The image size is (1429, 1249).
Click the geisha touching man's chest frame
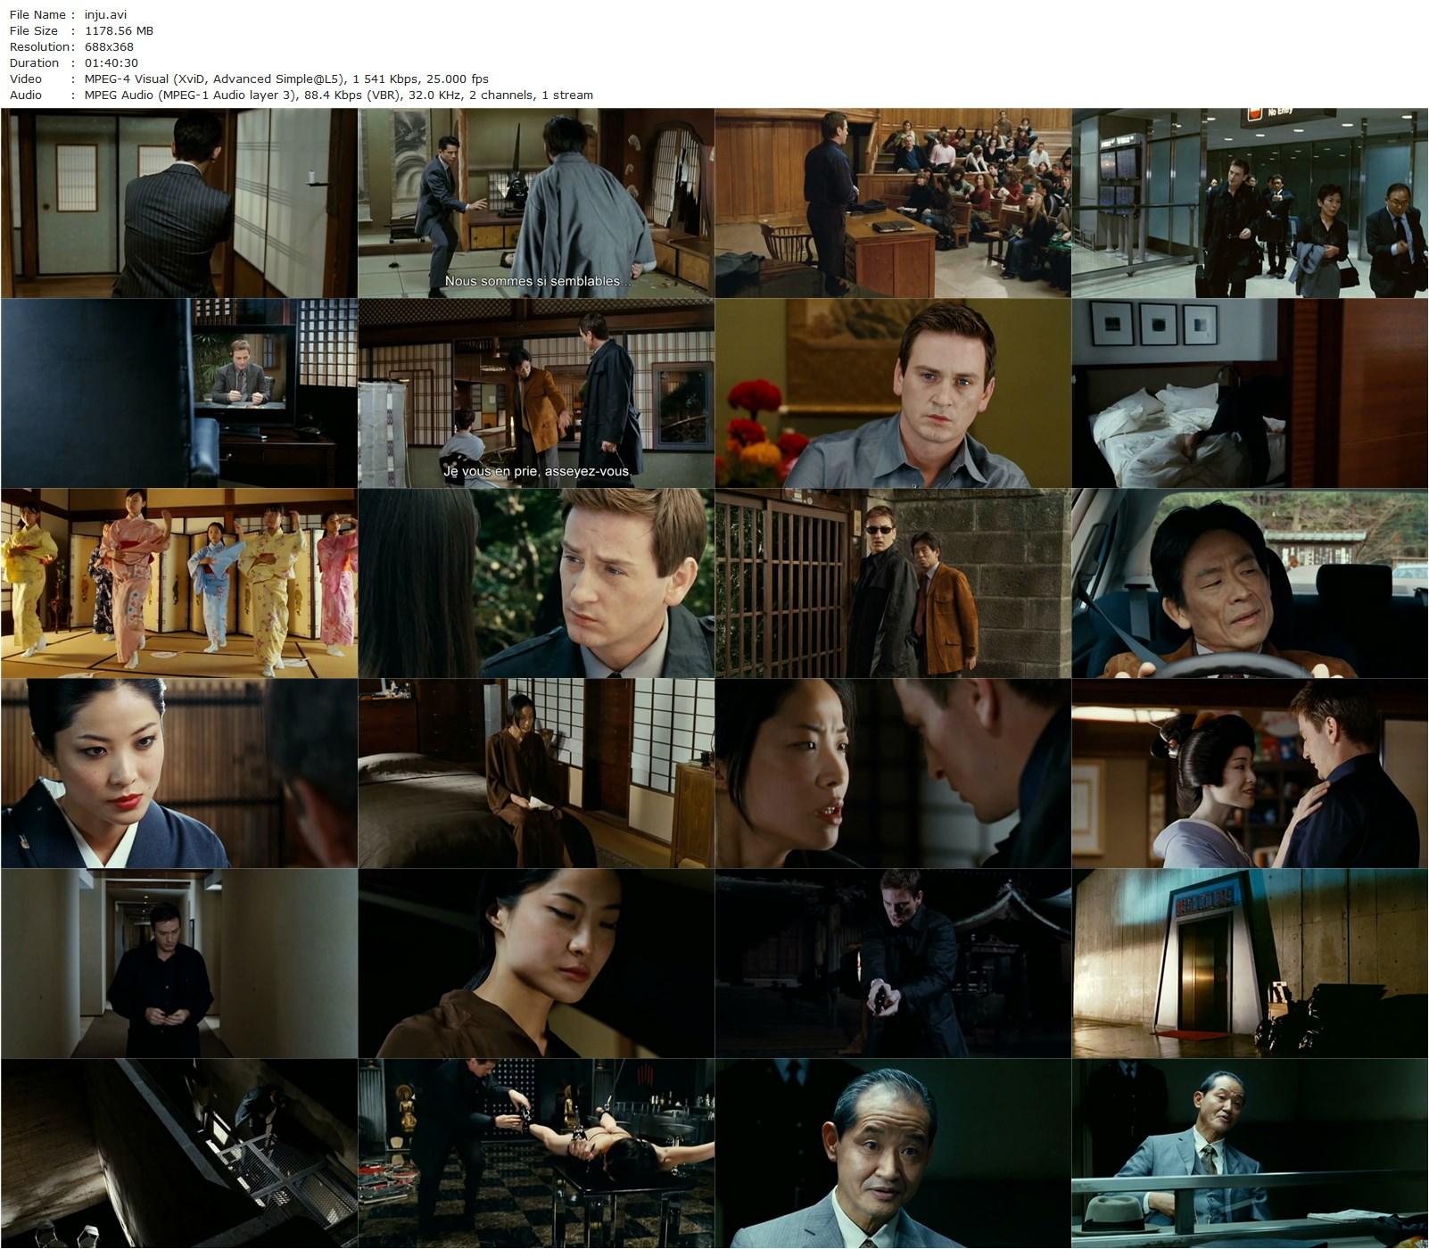pos(1250,773)
